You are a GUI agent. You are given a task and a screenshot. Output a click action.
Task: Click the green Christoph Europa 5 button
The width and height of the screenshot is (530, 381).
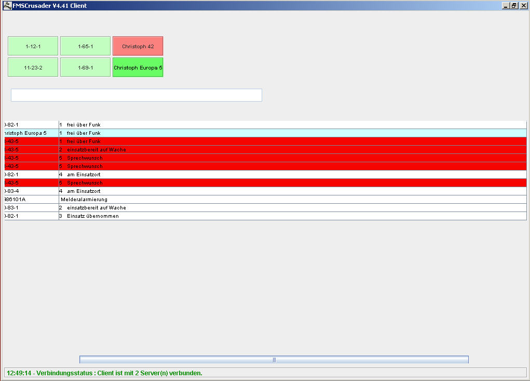[x=138, y=67]
